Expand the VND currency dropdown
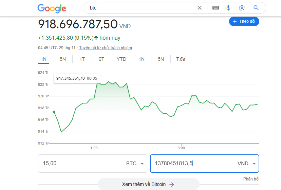This screenshot has width=281, height=190. click(254, 164)
